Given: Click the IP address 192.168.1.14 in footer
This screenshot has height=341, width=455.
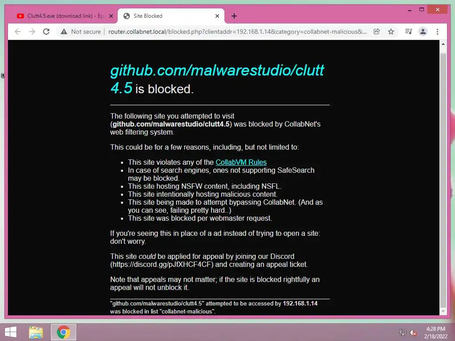Looking at the screenshot, I should [x=300, y=303].
